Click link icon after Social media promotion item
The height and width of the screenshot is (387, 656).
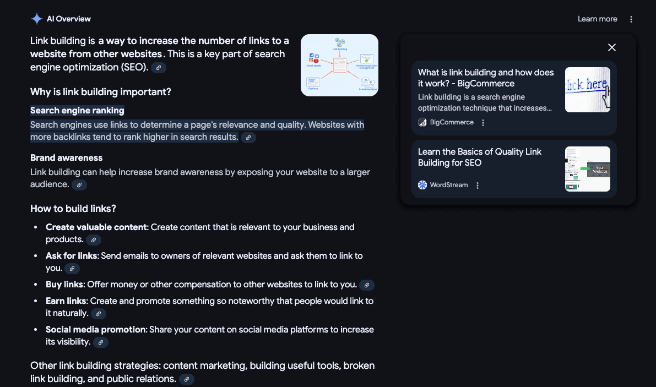101,342
